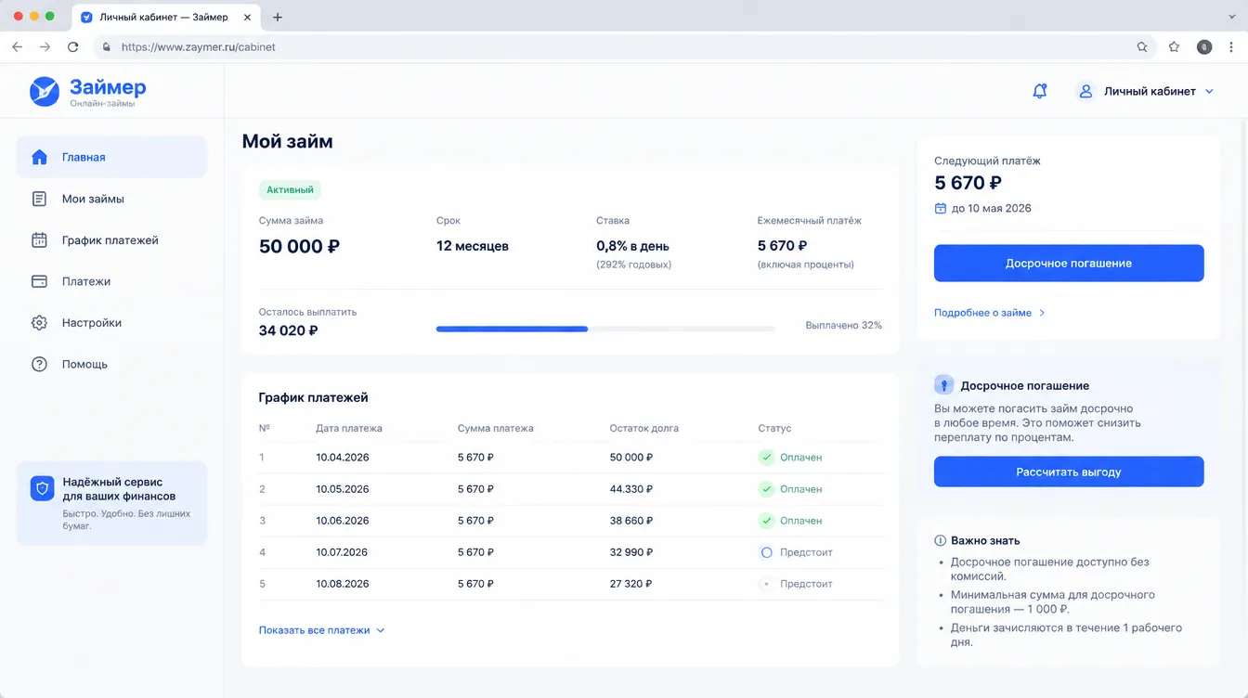Click the green check icon for 10.06.2026 payment

coord(766,521)
